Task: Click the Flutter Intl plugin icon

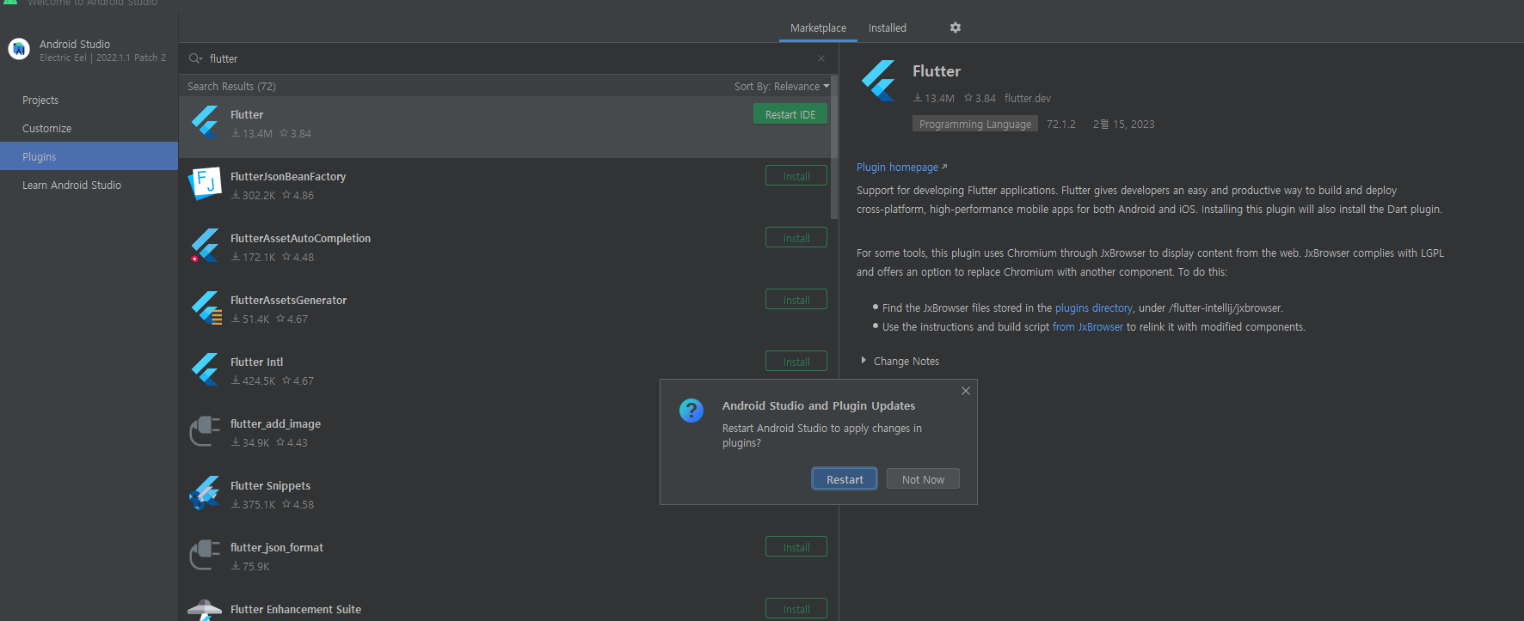Action: coord(206,369)
